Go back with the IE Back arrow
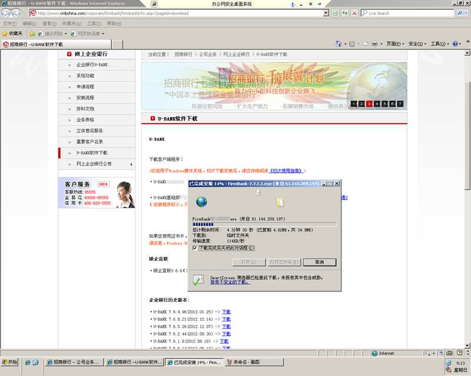The height and width of the screenshot is (376, 471). [6, 13]
